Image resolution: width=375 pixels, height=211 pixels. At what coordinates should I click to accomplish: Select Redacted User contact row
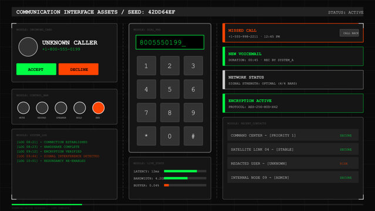[x=293, y=164]
